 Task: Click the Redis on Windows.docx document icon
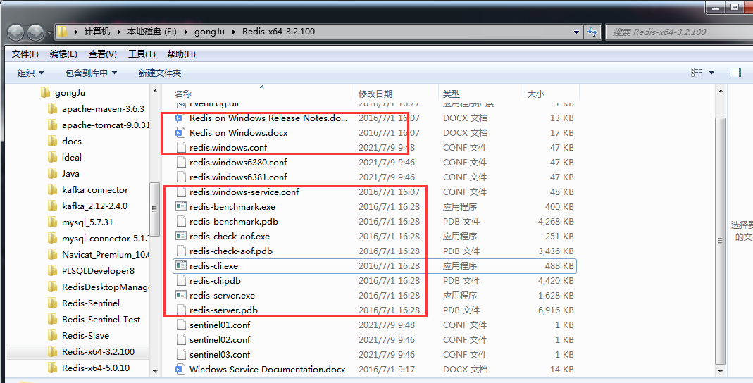180,133
